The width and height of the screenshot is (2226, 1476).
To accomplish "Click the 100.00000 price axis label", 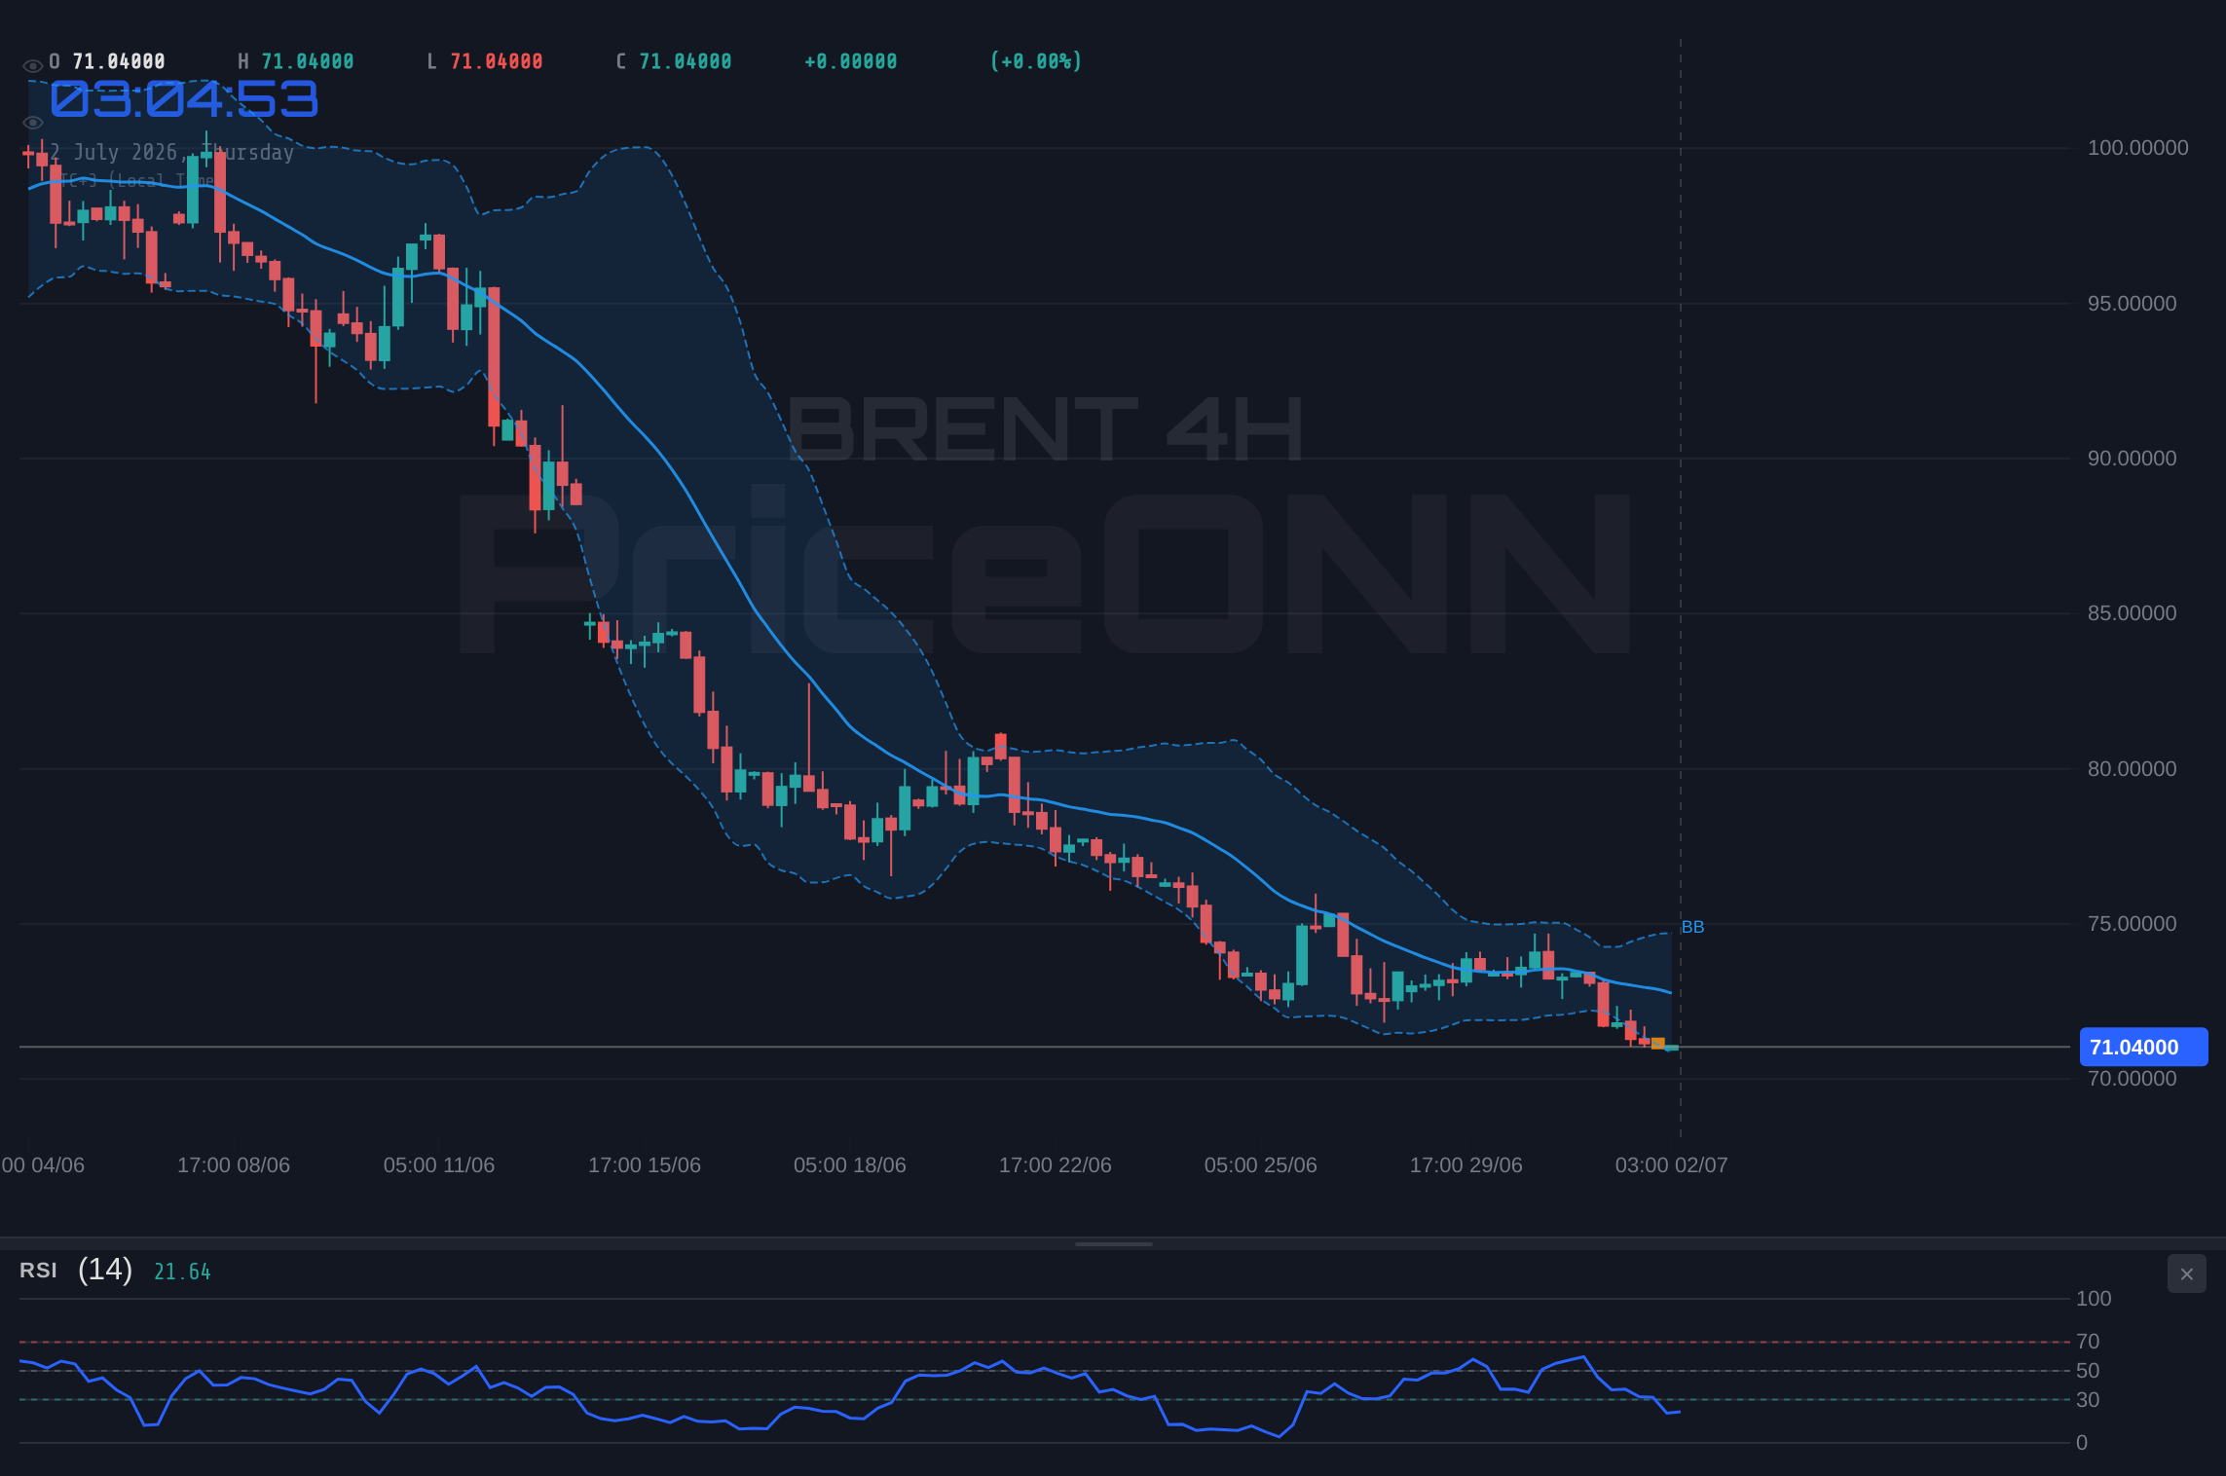I will 2137,148.
